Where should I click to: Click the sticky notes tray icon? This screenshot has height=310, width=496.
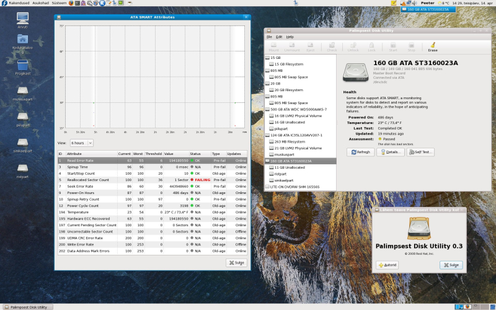[394, 3]
